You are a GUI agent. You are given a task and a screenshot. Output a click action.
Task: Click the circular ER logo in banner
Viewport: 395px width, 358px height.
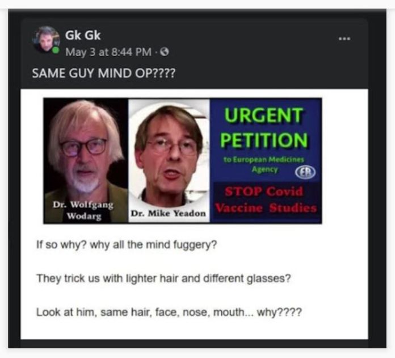(305, 172)
